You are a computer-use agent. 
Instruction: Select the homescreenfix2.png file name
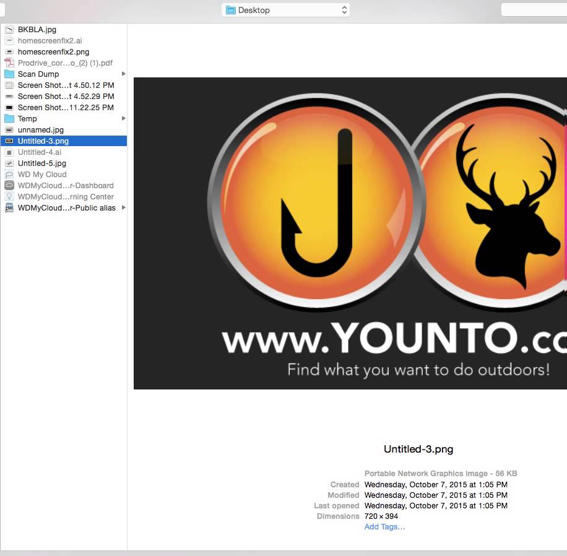click(x=53, y=52)
